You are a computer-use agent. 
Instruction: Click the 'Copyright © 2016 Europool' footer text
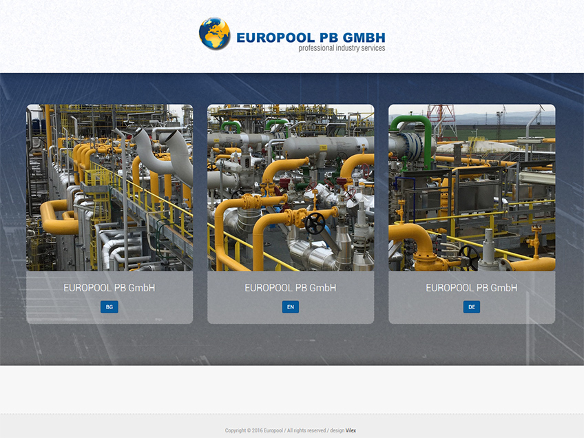pyautogui.click(x=254, y=430)
